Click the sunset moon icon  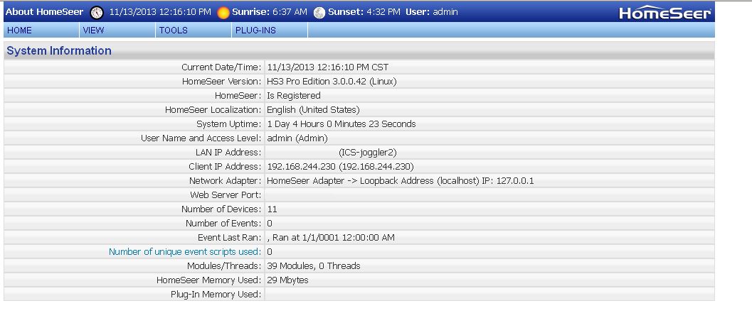[319, 13]
